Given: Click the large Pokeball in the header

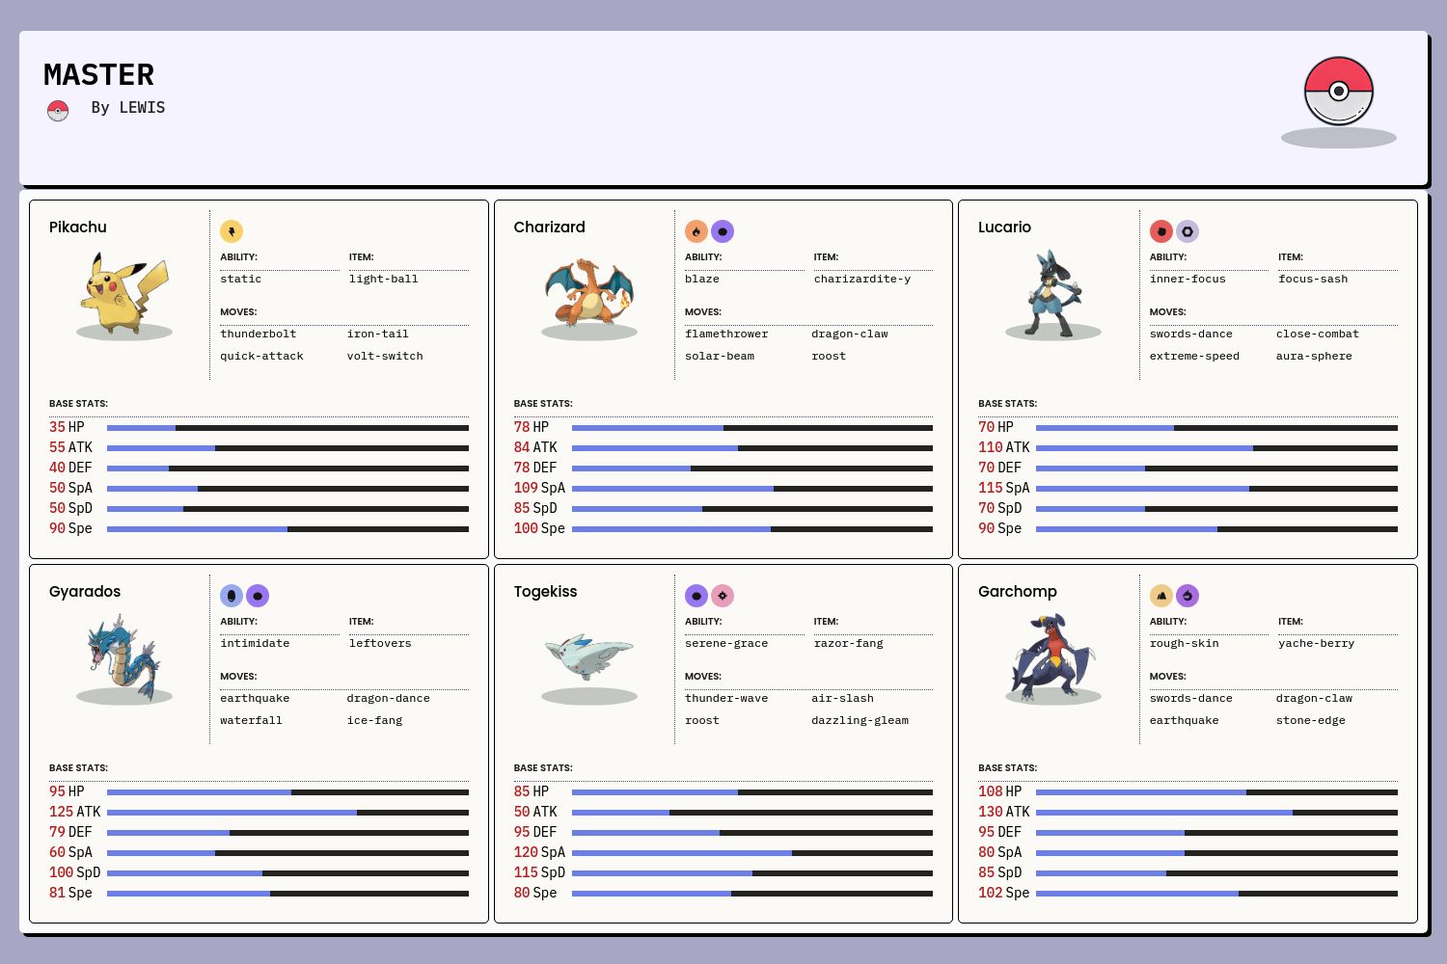Looking at the screenshot, I should tap(1338, 92).
